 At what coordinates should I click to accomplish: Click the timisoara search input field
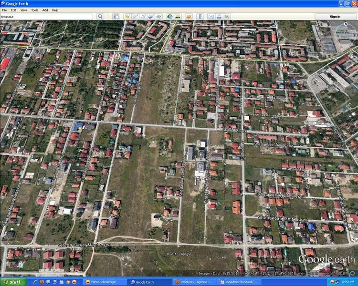click(47, 17)
